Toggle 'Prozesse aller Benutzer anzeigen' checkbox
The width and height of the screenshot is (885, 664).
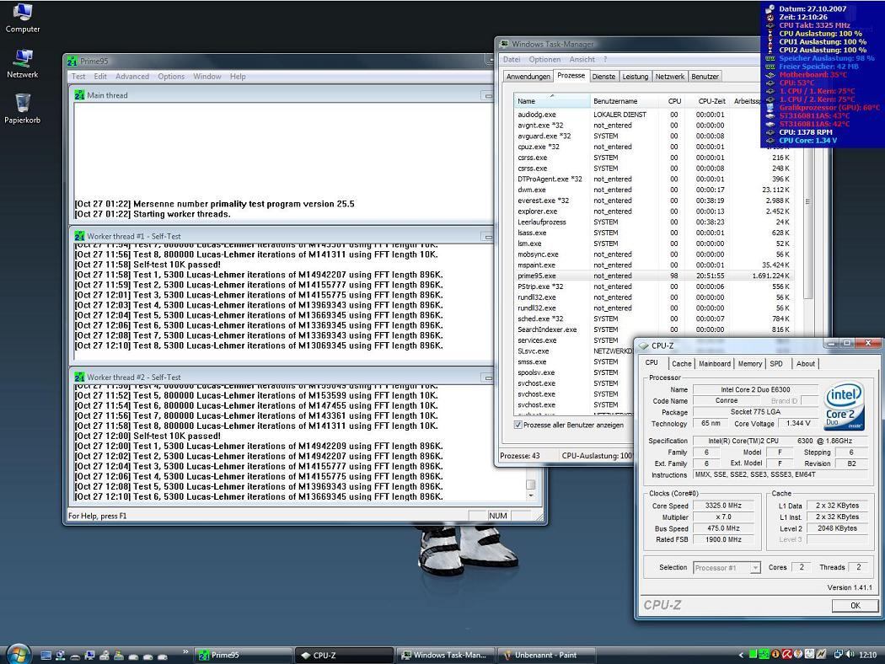coord(518,425)
